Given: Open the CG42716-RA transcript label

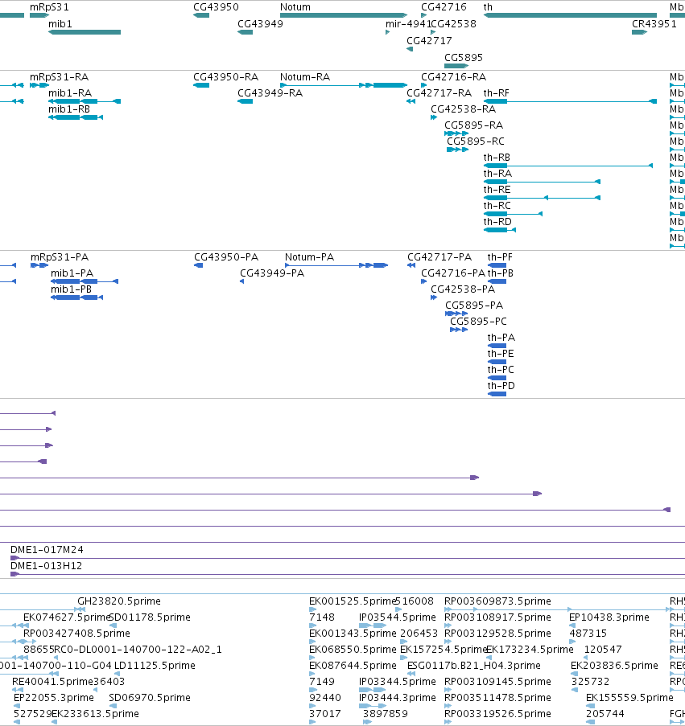Looking at the screenshot, I should coord(453,77).
